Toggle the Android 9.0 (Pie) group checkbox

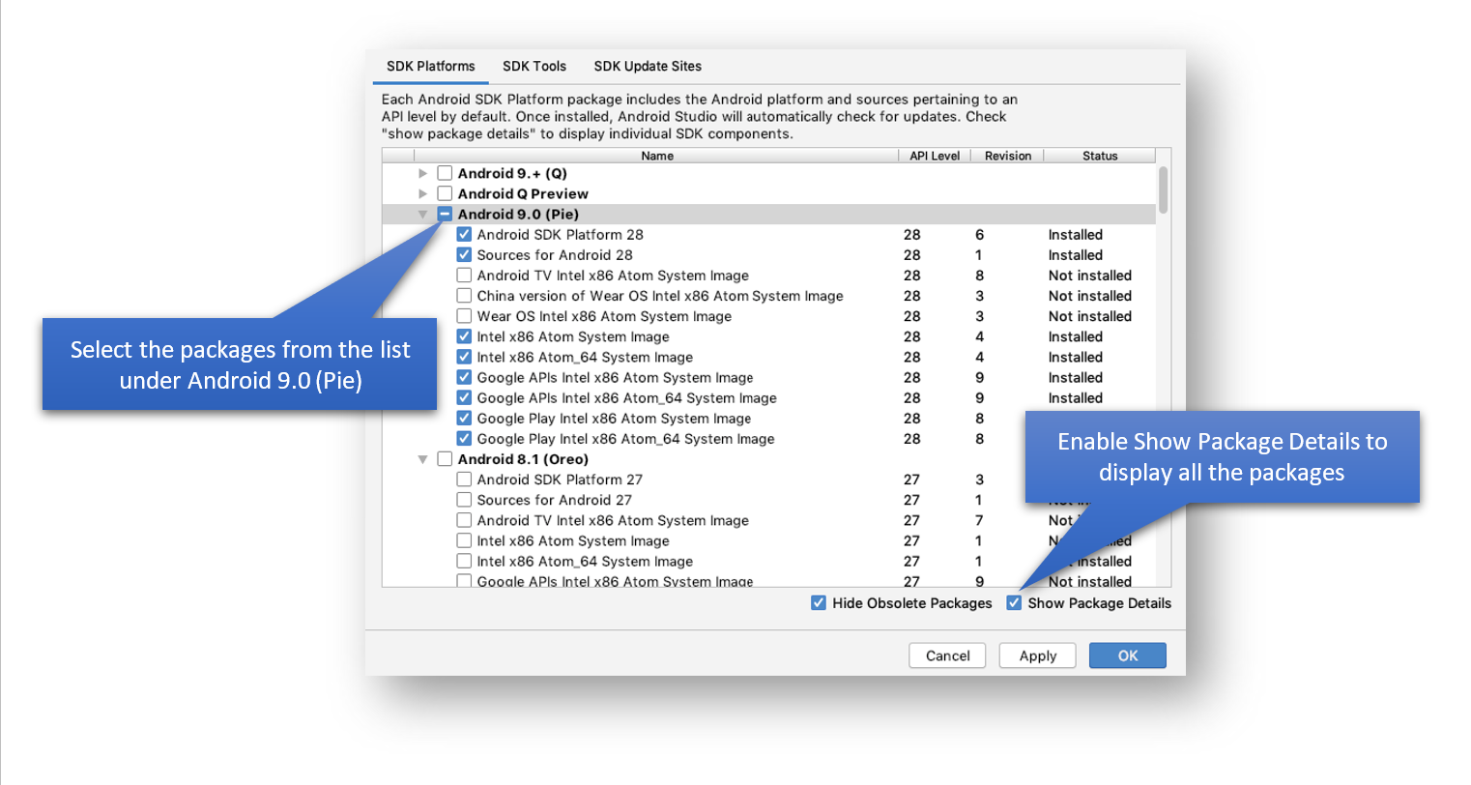445,215
